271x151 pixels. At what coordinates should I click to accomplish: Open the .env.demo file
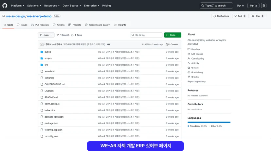click(50, 71)
